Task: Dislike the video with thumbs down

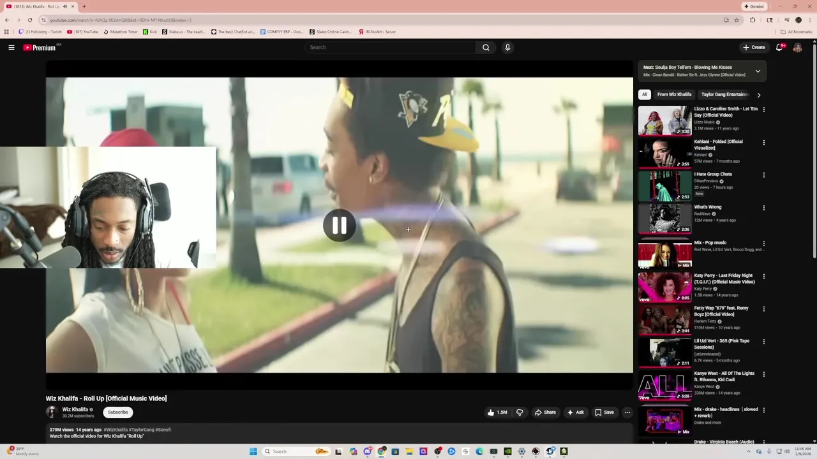Action: coord(520,412)
